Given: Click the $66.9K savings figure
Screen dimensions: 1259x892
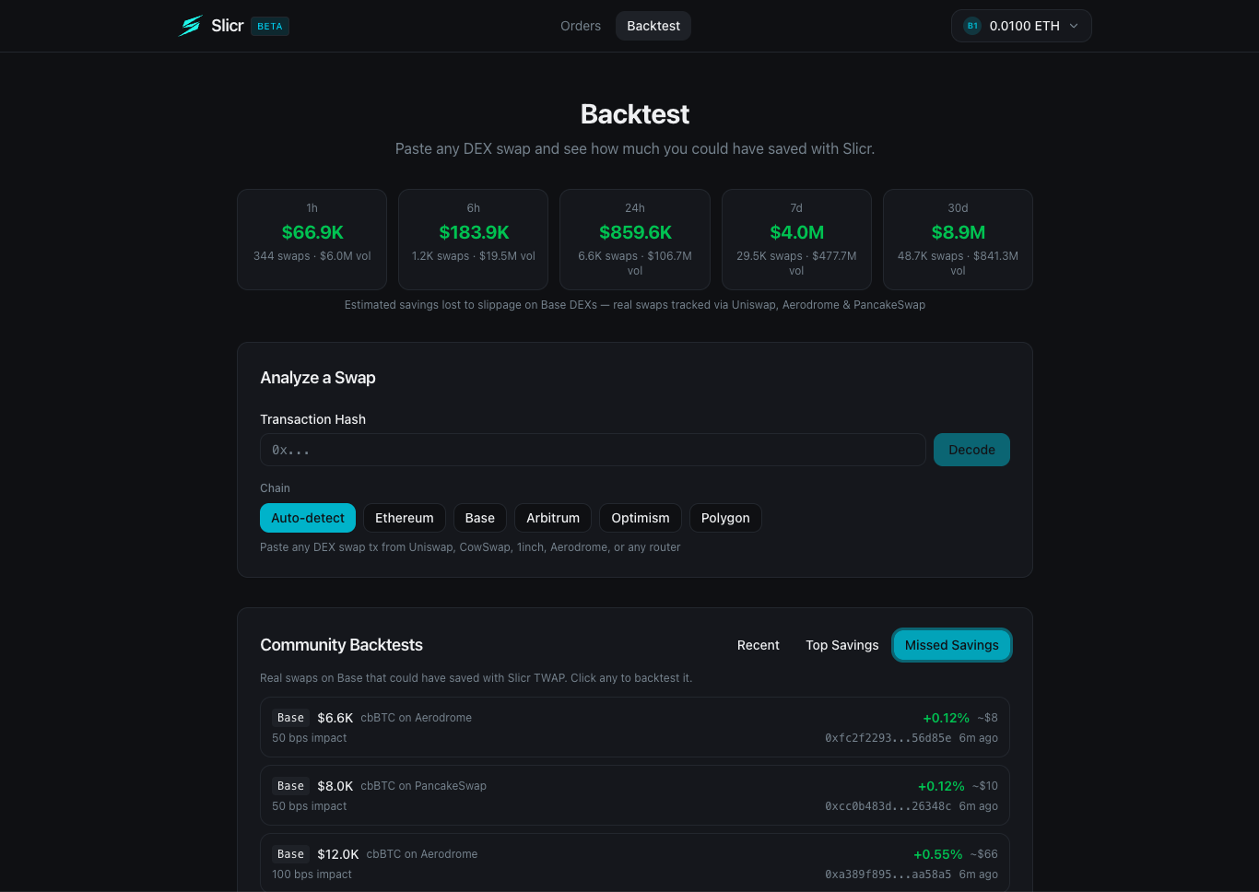Looking at the screenshot, I should pyautogui.click(x=312, y=232).
